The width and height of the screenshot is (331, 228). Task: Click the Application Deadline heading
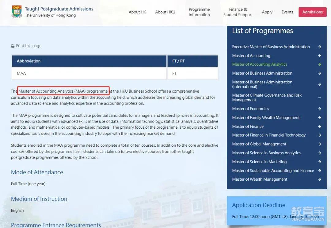[x=259, y=205]
